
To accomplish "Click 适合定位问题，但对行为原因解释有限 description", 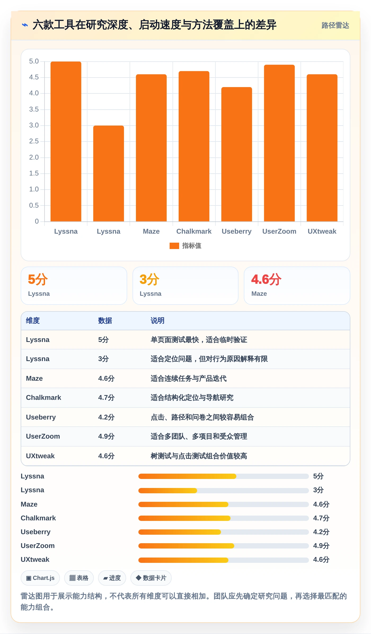I will click(209, 359).
